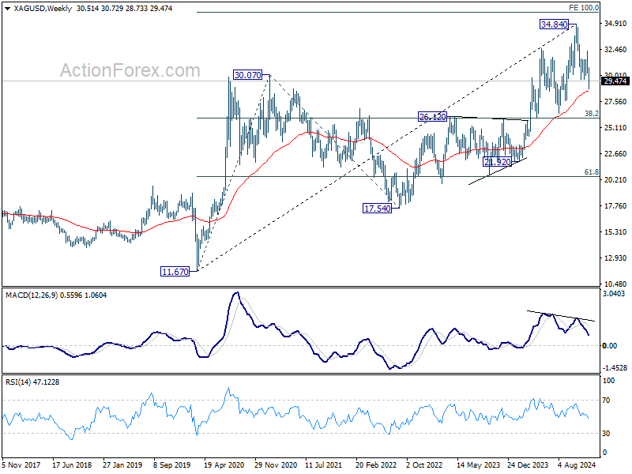Click the 24 Dec 2023 date label
Screen dimensions: 632x474
[x=528, y=465]
